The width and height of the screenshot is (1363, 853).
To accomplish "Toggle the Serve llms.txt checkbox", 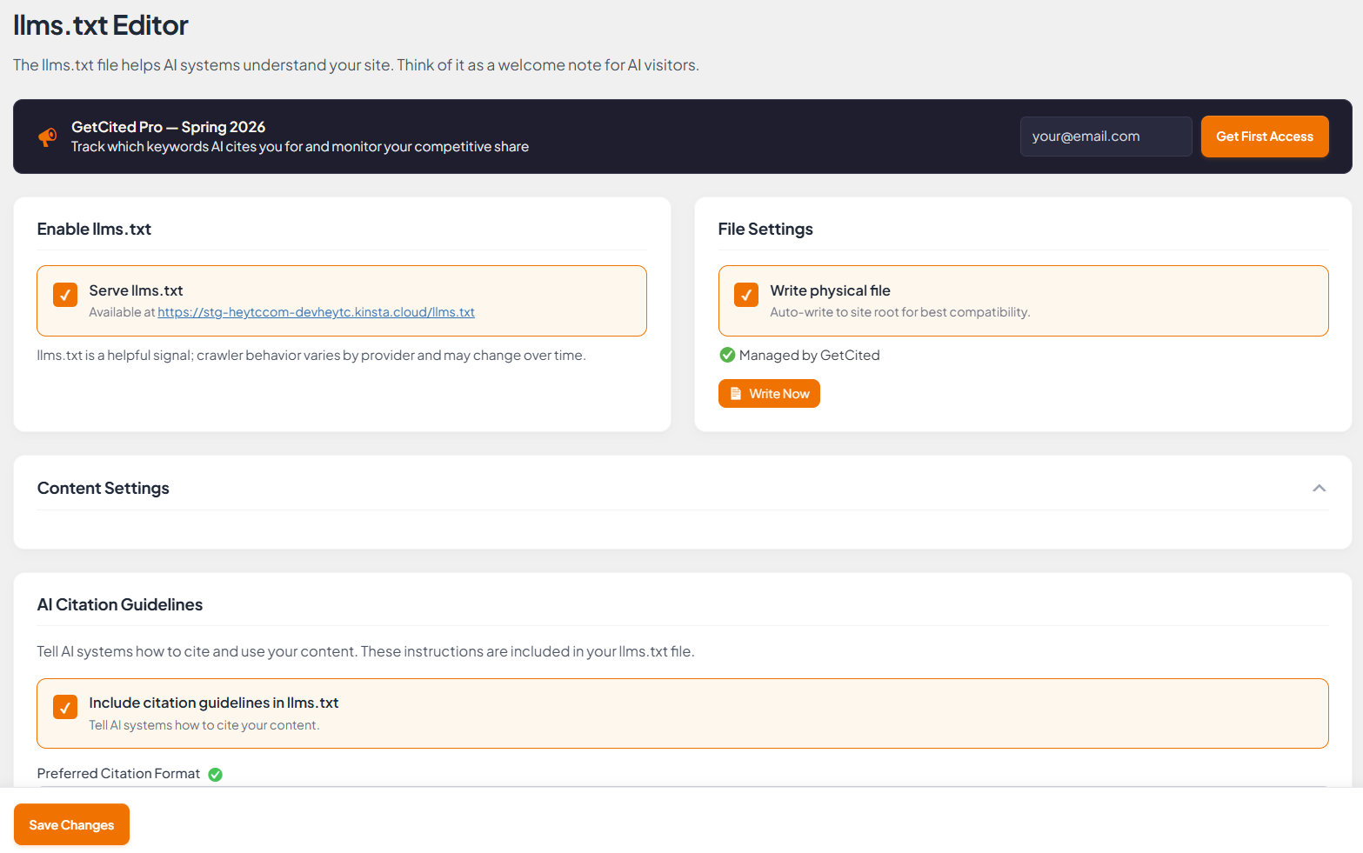I will pyautogui.click(x=65, y=295).
